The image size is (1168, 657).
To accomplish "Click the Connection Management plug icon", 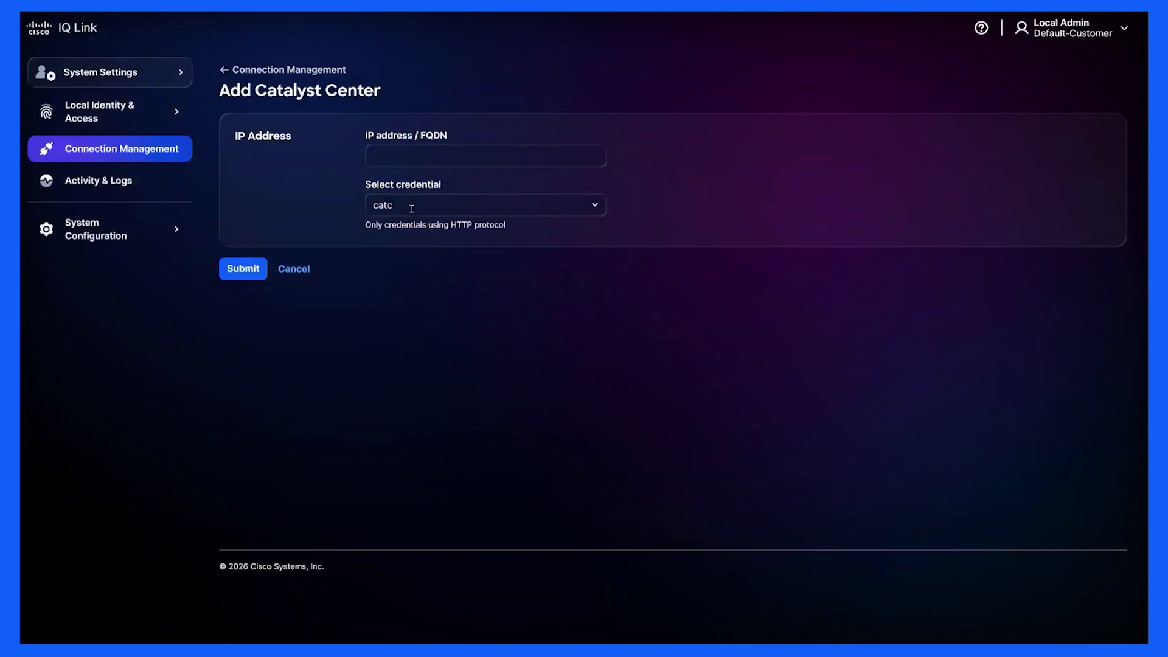I will click(46, 149).
